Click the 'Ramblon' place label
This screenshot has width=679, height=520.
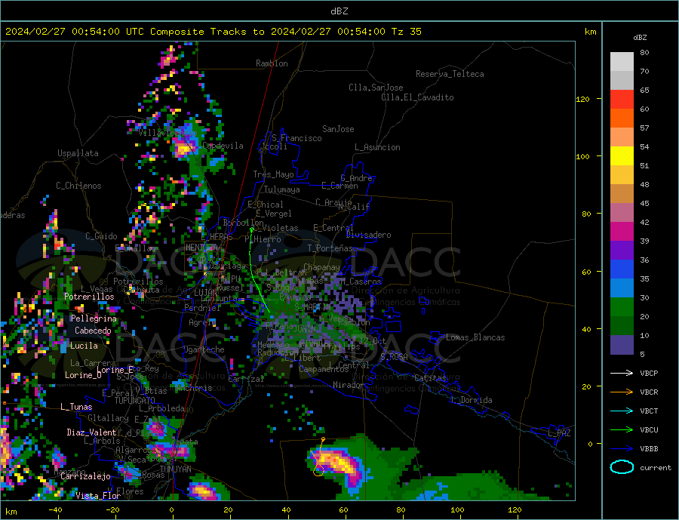272,63
